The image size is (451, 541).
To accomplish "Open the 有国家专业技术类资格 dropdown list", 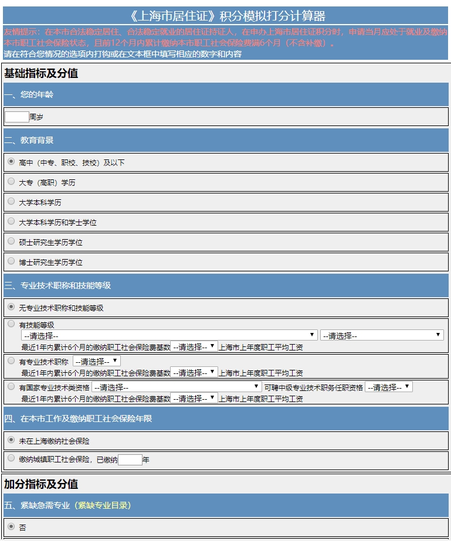I will [x=176, y=387].
